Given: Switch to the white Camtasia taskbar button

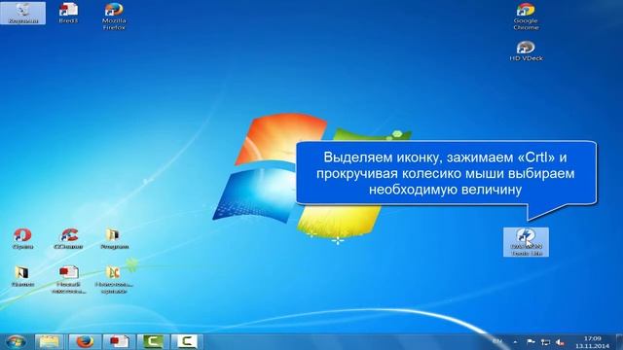Looking at the screenshot, I should [187, 341].
